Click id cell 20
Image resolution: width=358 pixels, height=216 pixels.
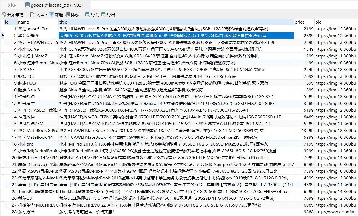11,157
